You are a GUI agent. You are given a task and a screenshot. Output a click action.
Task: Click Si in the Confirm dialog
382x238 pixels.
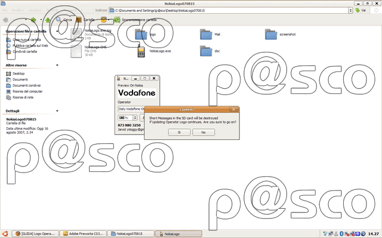click(179, 132)
